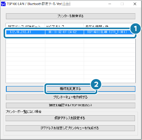The width and height of the screenshot is (142, 140).
Task: Click the MAC address 00-11-62-0F-E4-C2 cell
Action: (x=62, y=32)
